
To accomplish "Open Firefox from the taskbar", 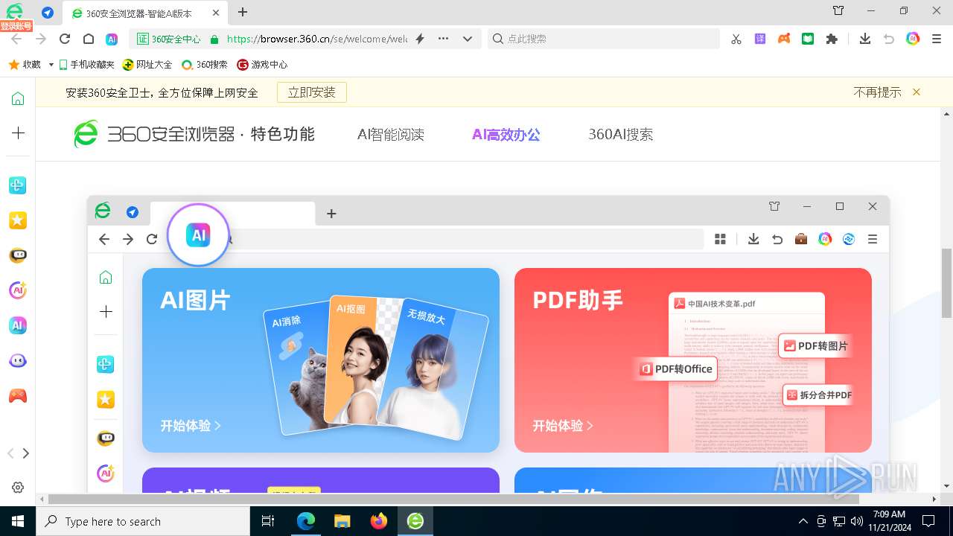I will [x=379, y=521].
